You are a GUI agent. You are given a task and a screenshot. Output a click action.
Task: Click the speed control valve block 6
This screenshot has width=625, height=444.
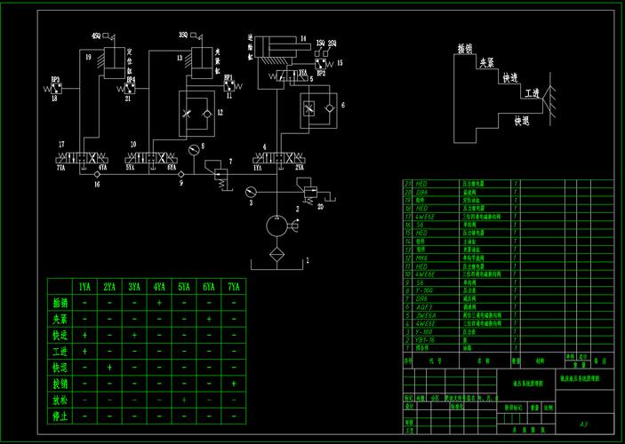click(316, 109)
